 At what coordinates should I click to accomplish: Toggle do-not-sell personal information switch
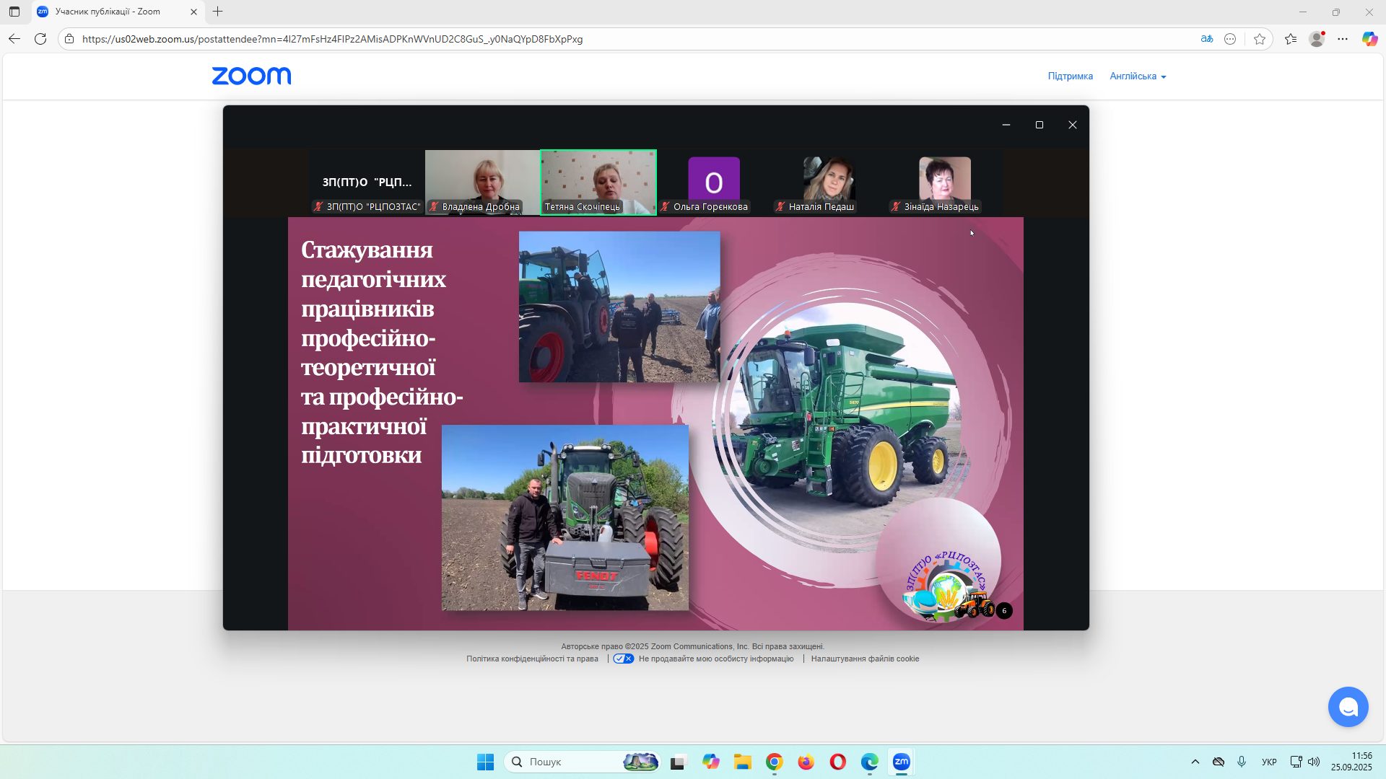pos(624,659)
